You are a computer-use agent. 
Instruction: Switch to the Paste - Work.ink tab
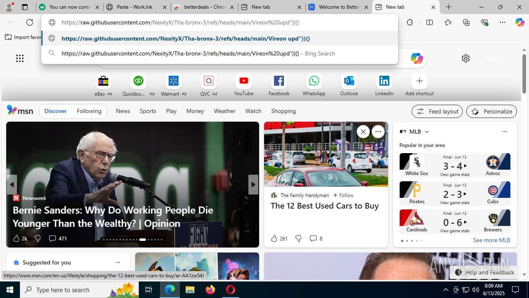pyautogui.click(x=136, y=7)
